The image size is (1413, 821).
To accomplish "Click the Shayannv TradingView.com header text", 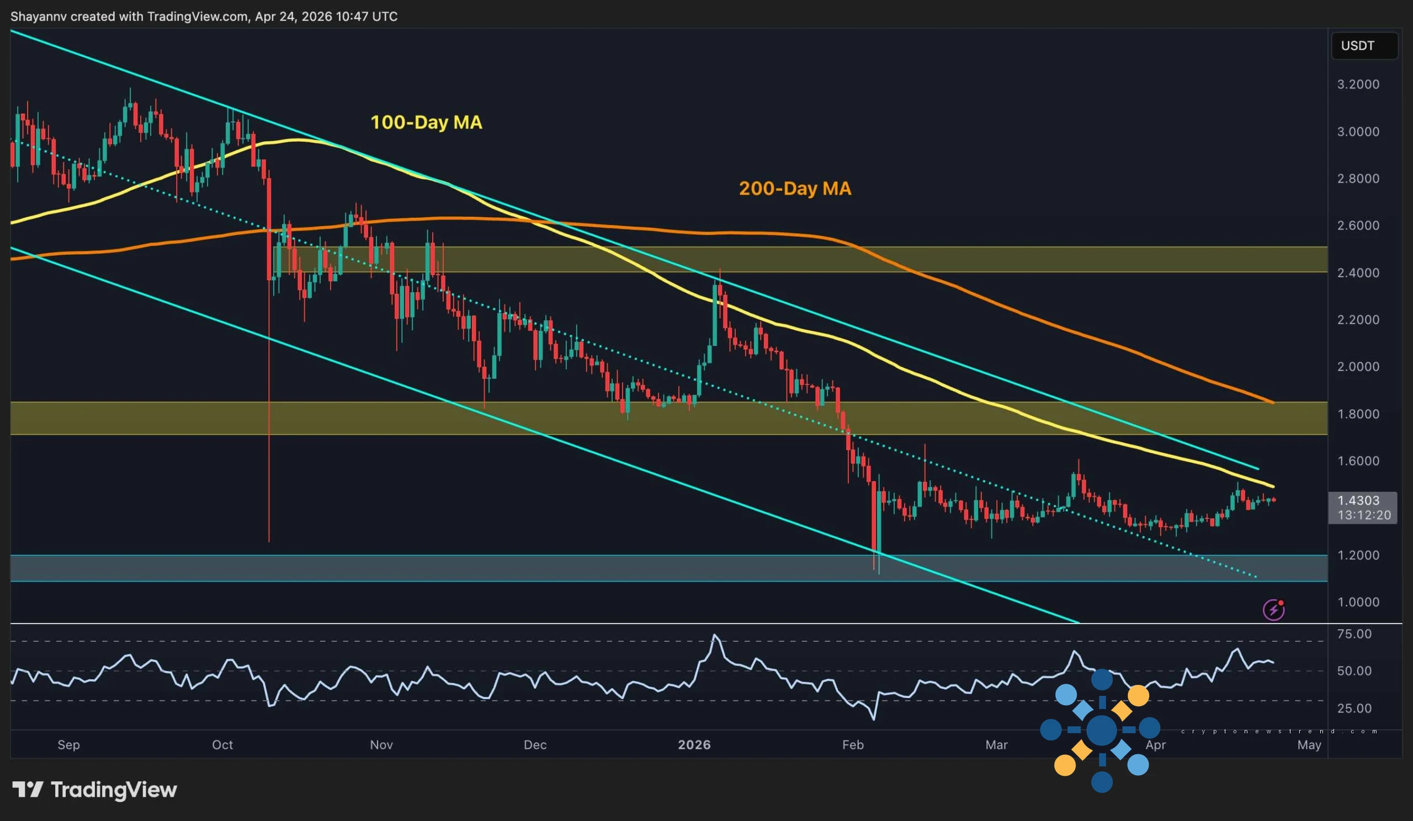I will click(204, 17).
